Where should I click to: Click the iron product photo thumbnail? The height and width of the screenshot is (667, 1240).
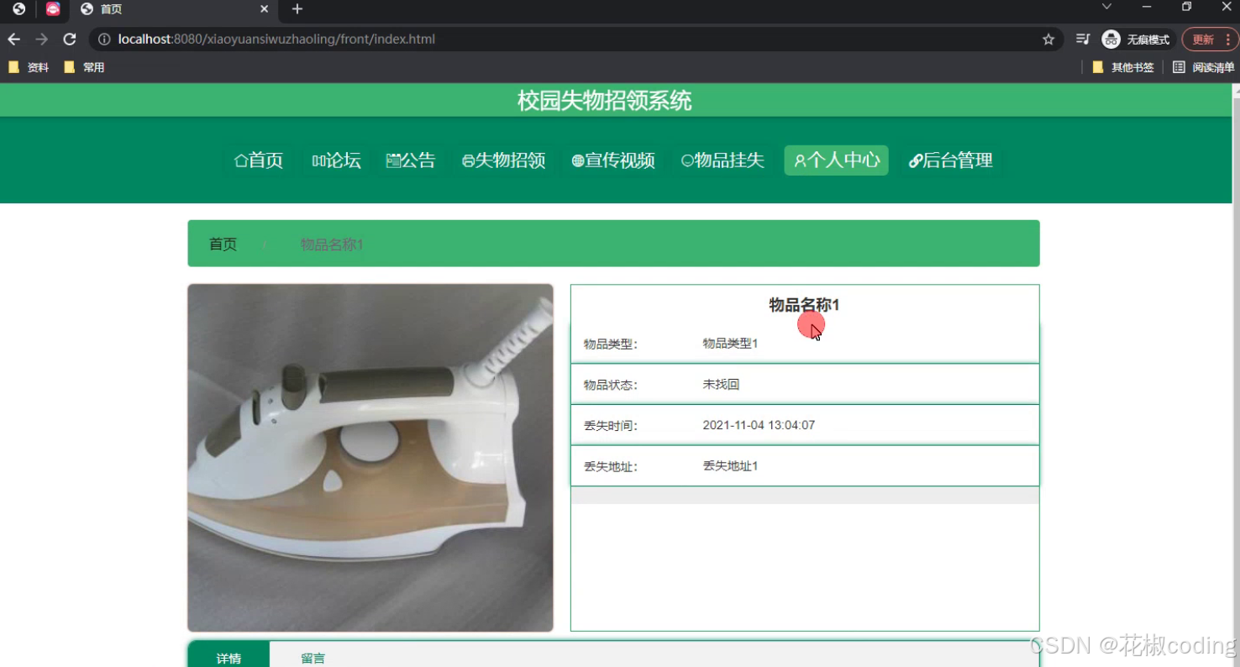(370, 457)
